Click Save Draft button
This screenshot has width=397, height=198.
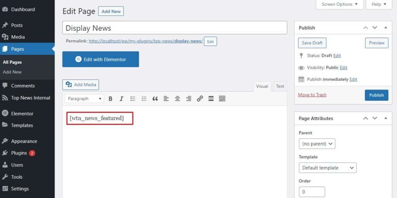click(x=312, y=43)
